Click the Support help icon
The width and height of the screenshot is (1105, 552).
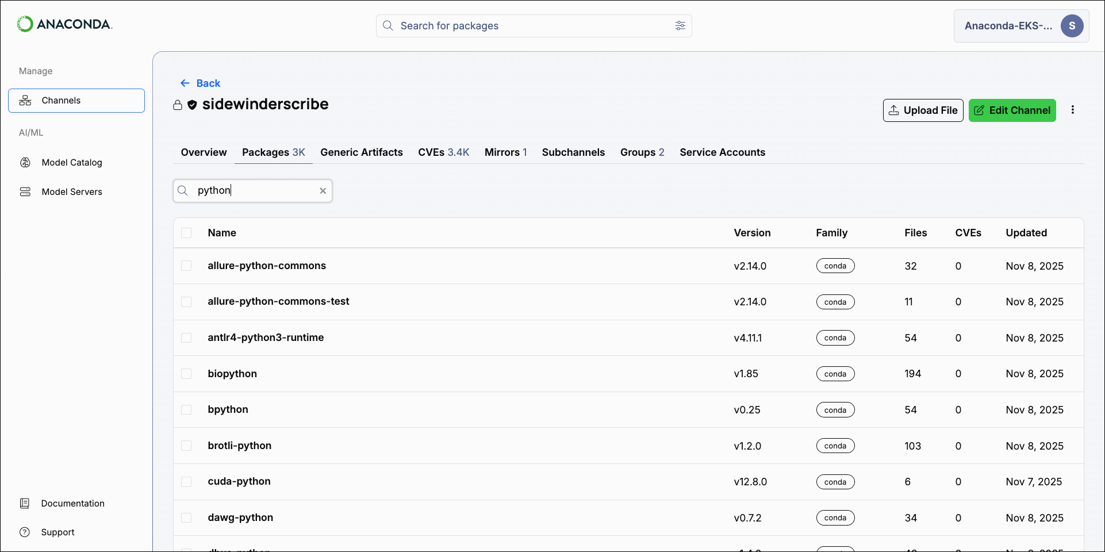[25, 532]
